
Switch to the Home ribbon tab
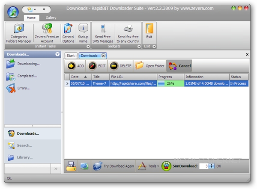click(x=31, y=18)
